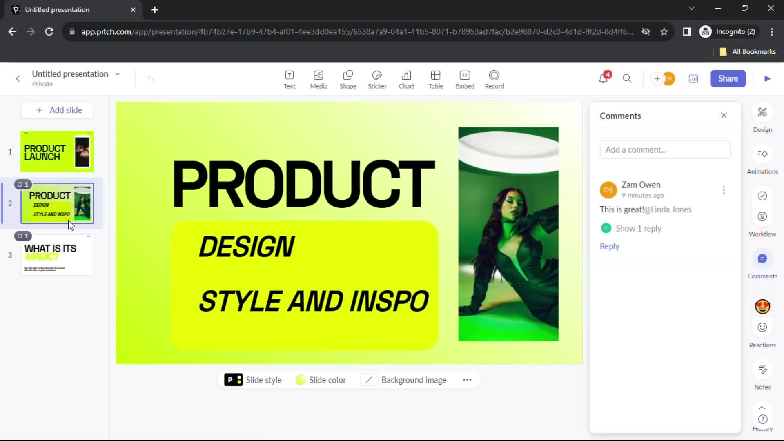This screenshot has height=441, width=784.
Task: Open the Record tool
Action: click(495, 79)
